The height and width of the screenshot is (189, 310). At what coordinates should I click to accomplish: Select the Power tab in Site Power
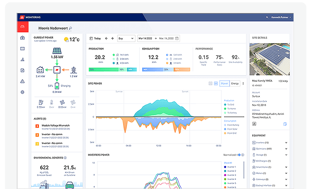[x=225, y=84]
